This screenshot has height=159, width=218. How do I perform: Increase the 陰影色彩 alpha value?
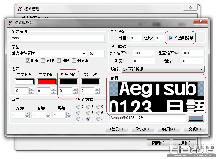click(x=97, y=89)
